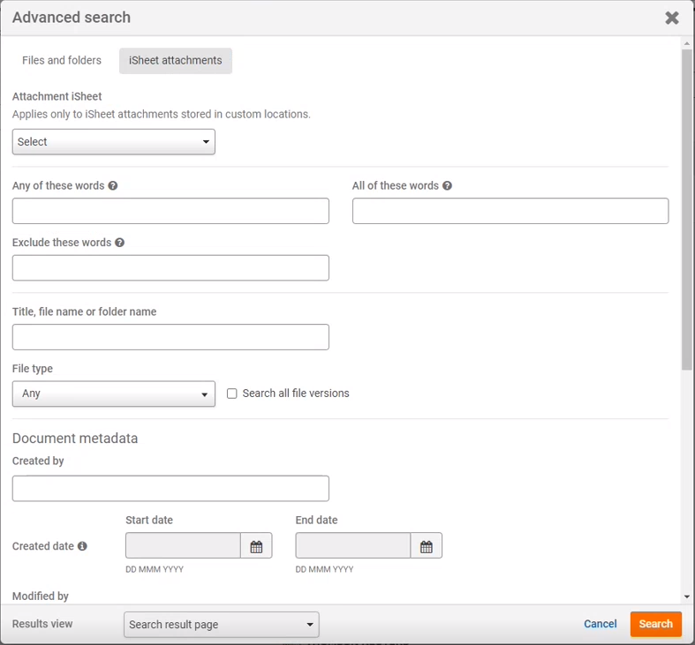Screen dimensions: 695x645
Task: Open the Start date calendar picker
Action: point(256,546)
